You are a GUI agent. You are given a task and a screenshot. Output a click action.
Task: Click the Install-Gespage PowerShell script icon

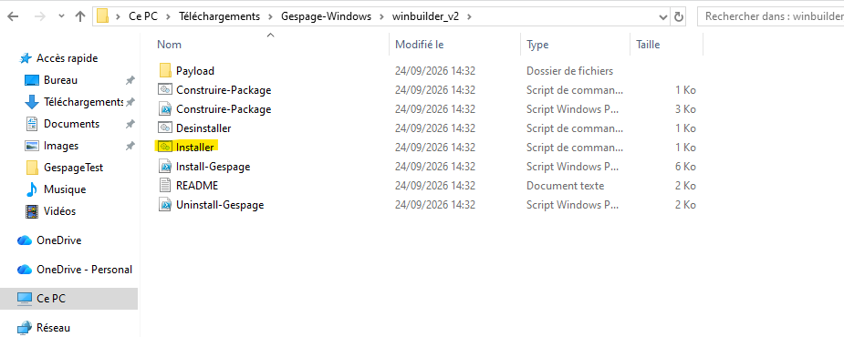coord(165,167)
